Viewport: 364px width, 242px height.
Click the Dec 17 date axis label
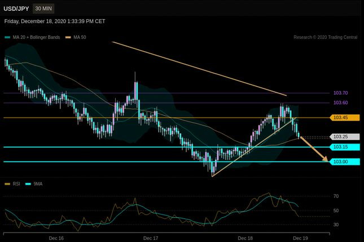pyautogui.click(x=151, y=238)
